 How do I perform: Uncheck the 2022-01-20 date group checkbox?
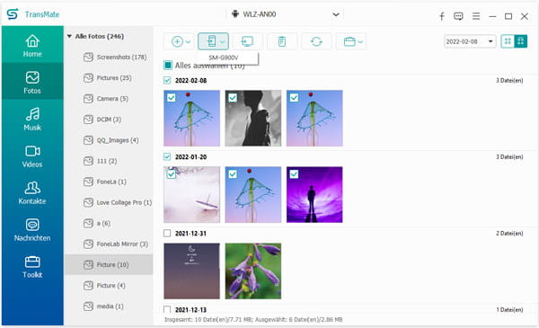coord(167,156)
